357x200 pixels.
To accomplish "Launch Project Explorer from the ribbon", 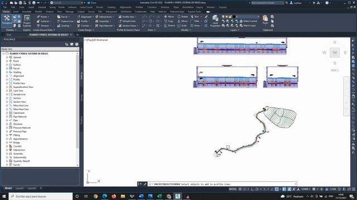I will pos(27,21).
